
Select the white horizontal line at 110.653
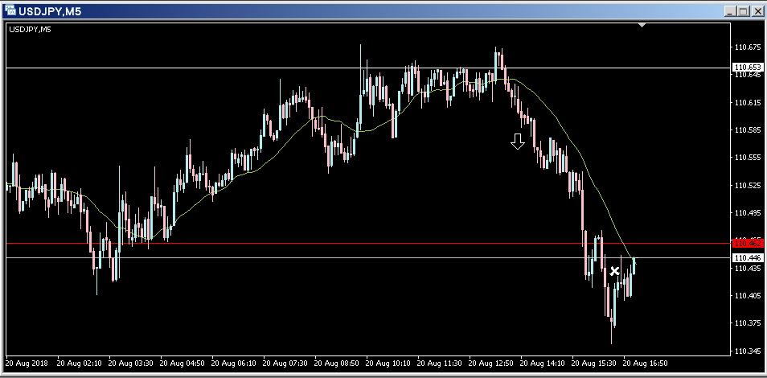[368, 68]
